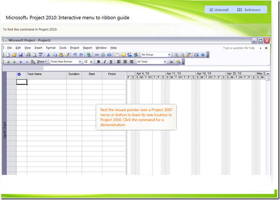Click the Save icon in toolbar
Viewport: 280px width, 200px height.
tap(20, 55)
